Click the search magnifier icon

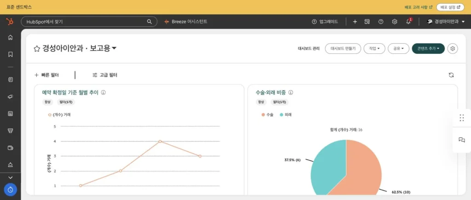coord(149,22)
